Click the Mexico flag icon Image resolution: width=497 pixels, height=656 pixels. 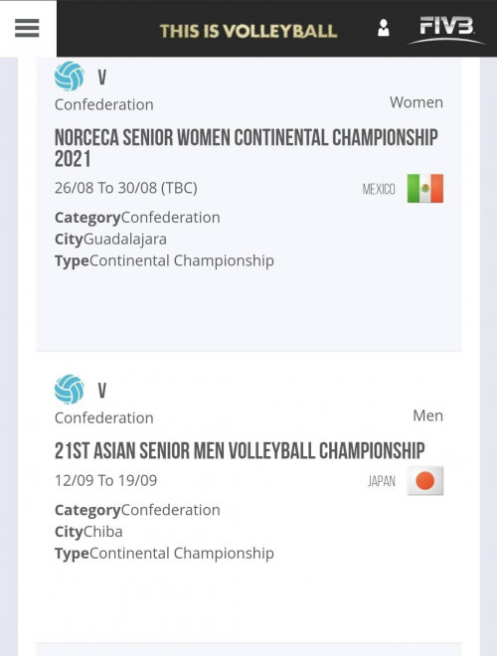click(x=425, y=188)
